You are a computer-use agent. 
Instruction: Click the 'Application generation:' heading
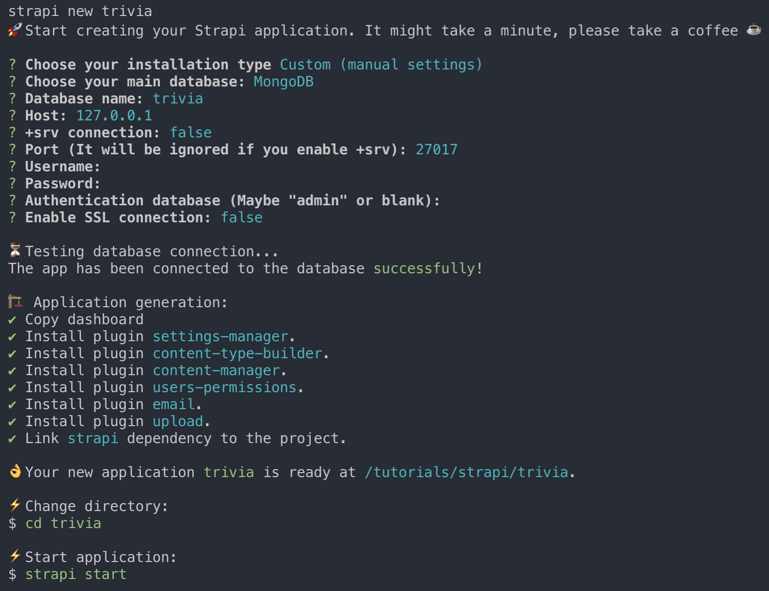point(130,303)
